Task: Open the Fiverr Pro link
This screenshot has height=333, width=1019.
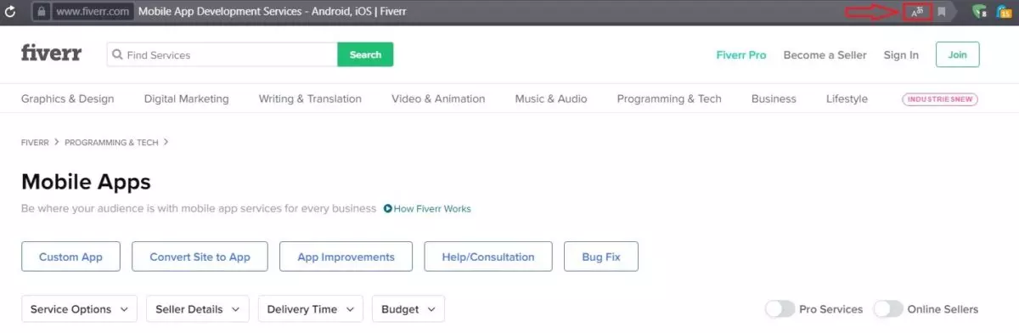Action: click(x=741, y=54)
